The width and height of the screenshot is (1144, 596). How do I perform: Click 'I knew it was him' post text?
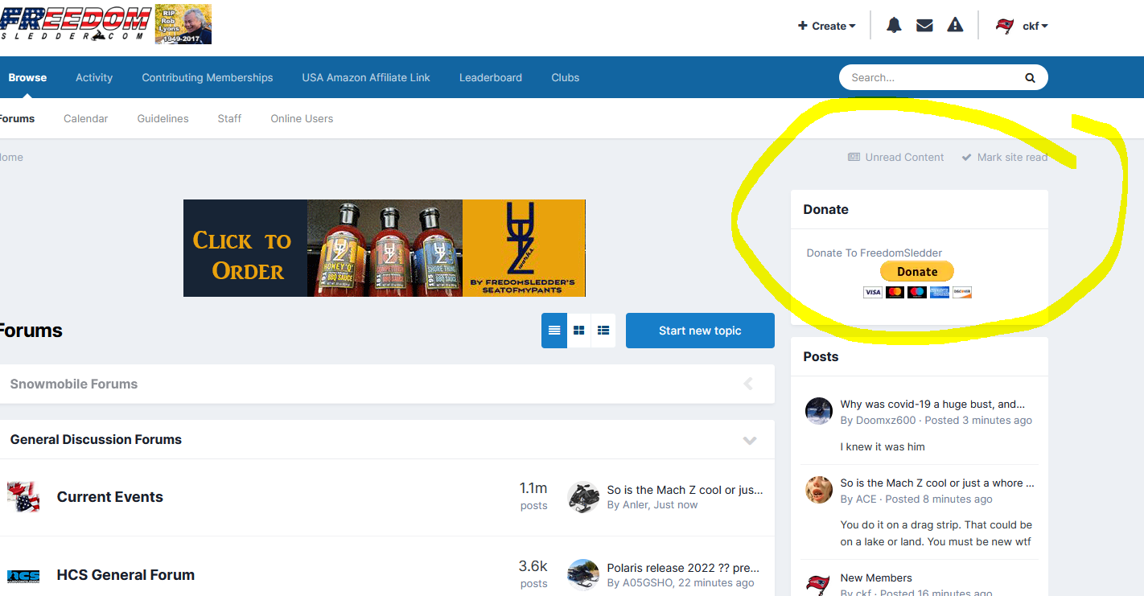(x=883, y=446)
